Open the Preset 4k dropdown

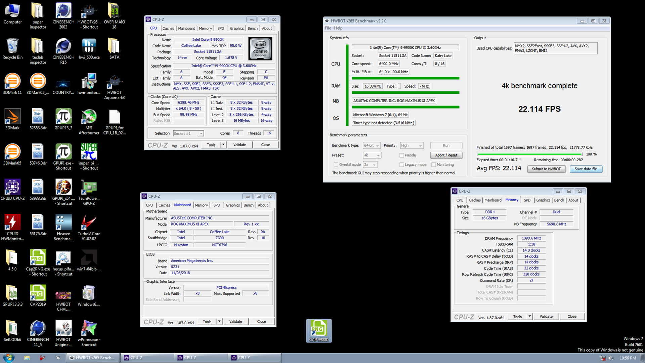(372, 155)
